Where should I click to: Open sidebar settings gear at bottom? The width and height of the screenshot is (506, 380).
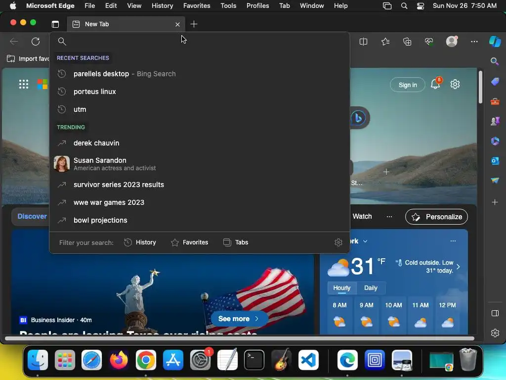(495, 333)
